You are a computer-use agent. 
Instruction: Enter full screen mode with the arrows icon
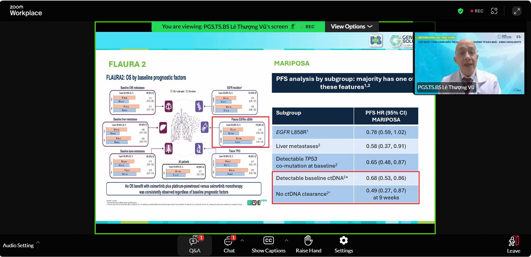(x=517, y=11)
